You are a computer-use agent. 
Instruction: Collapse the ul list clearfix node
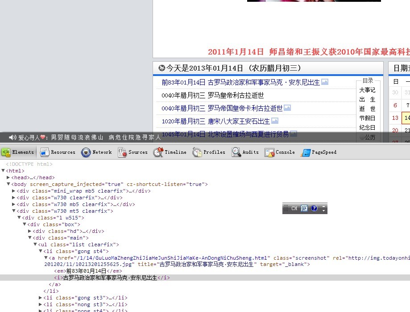tap(35, 244)
